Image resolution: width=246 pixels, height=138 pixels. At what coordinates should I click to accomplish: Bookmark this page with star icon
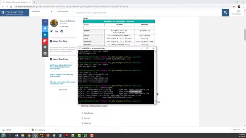tap(234, 7)
